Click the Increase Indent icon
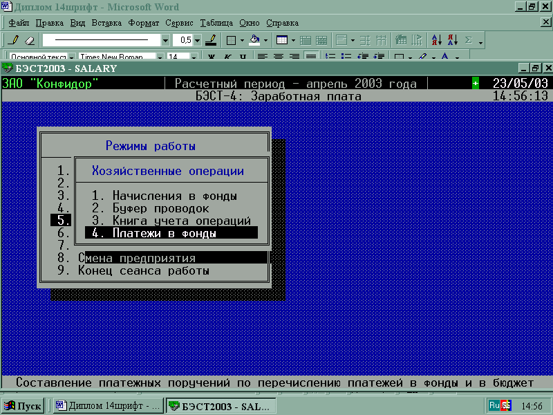 click(379, 57)
